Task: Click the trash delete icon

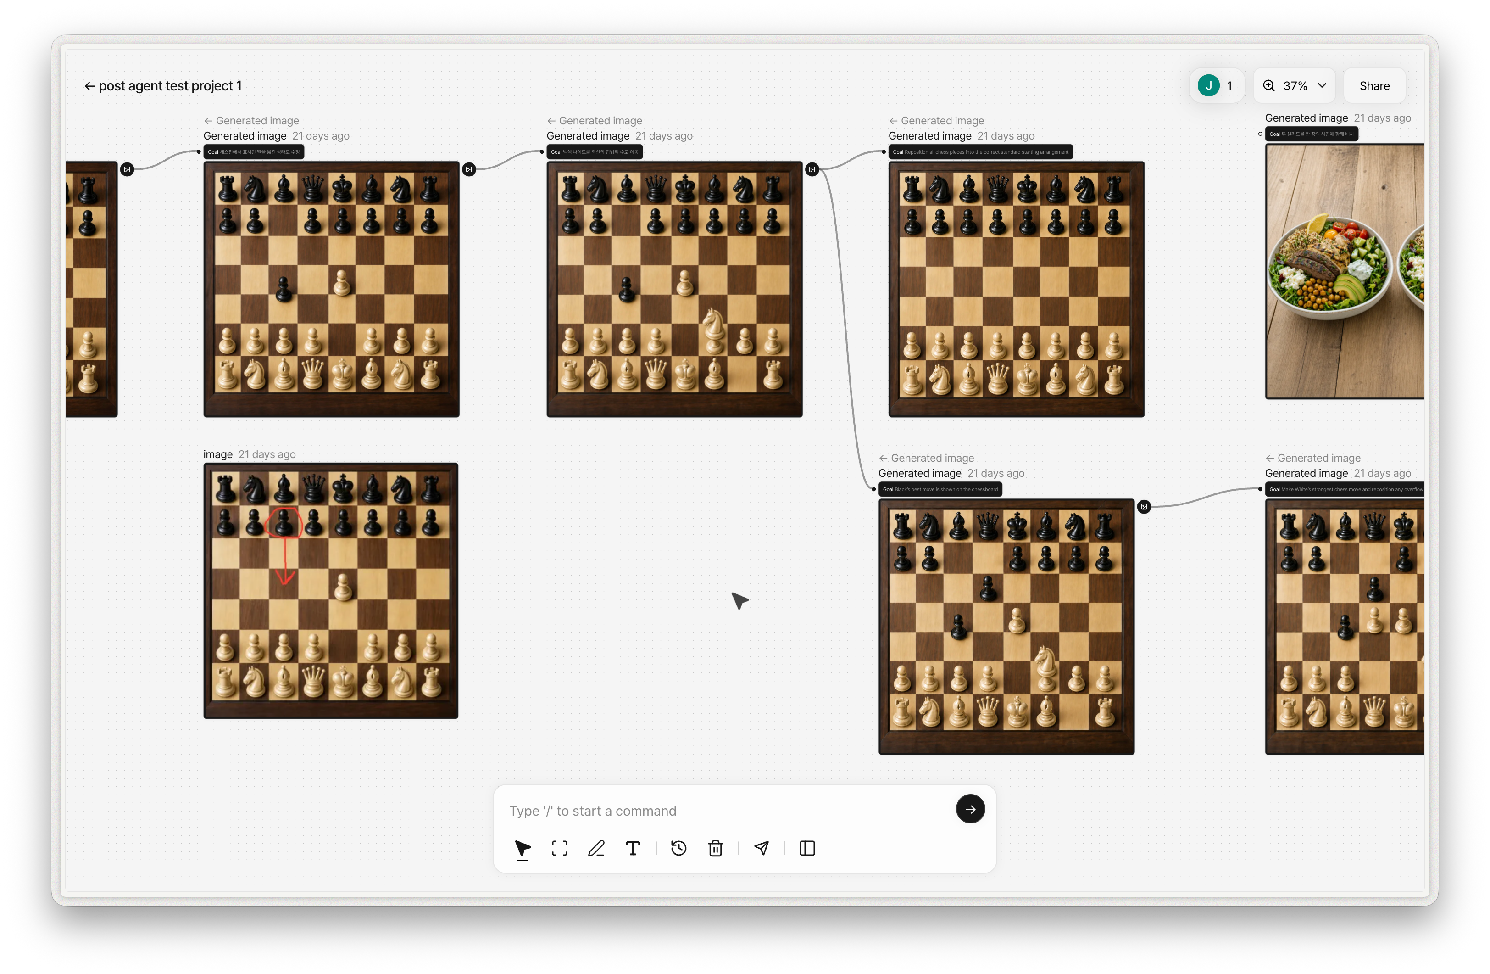Action: [x=716, y=848]
